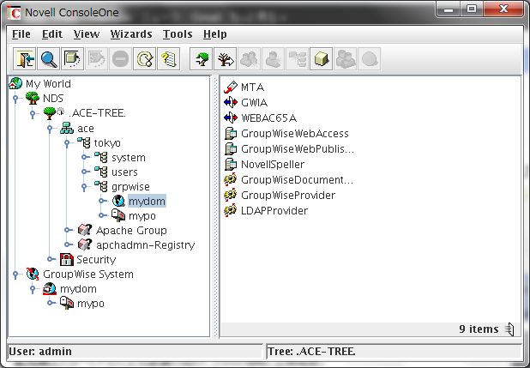Open the View menu

point(87,34)
